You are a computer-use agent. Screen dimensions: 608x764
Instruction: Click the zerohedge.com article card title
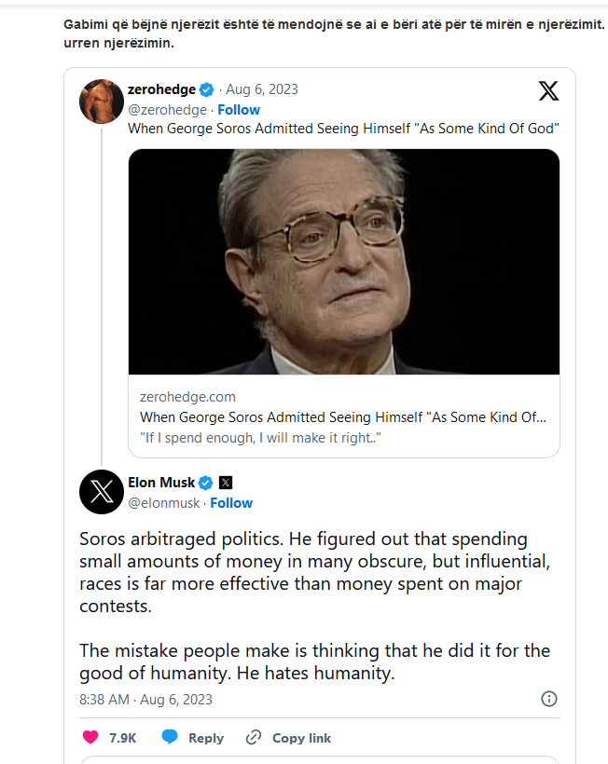point(343,417)
